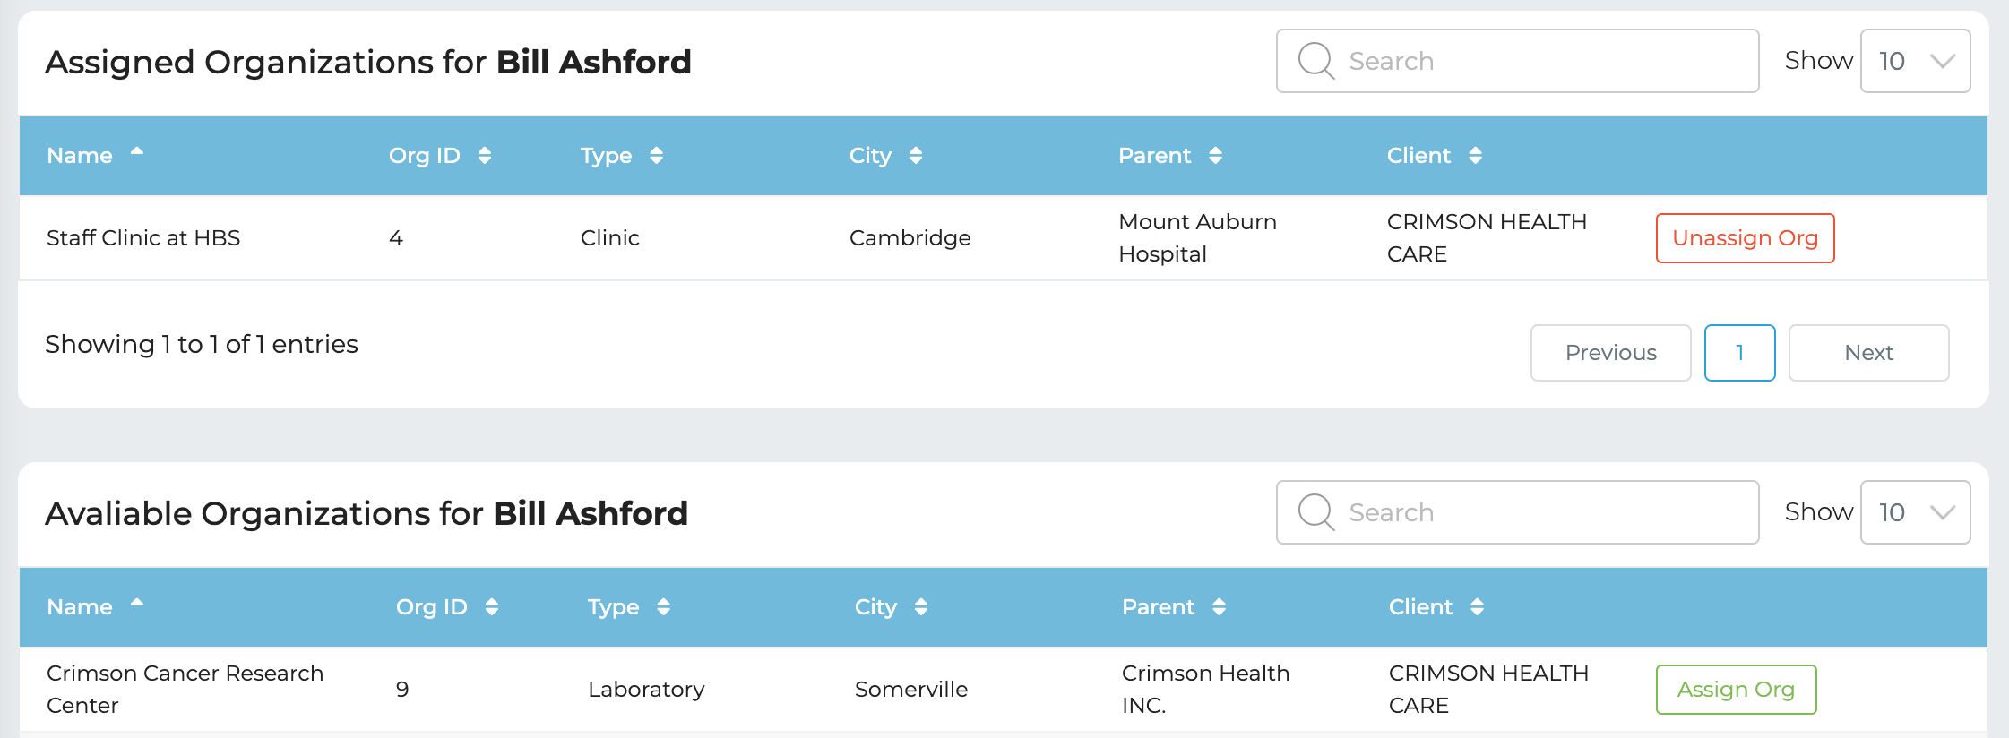This screenshot has height=738, width=2009.
Task: Sort assigned table by Type arrows
Action: 656,156
